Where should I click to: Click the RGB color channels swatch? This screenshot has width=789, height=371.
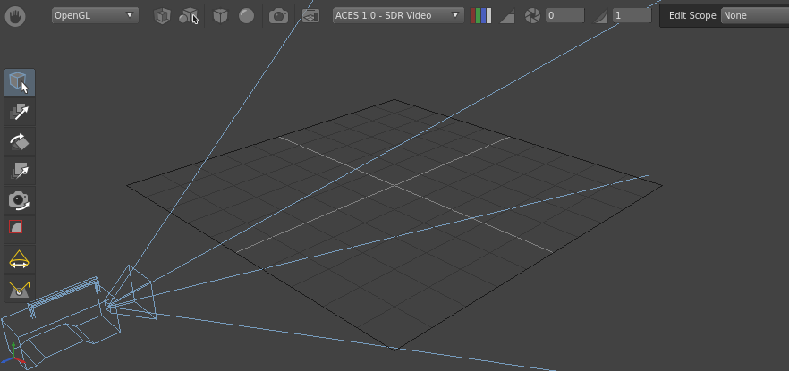tap(481, 15)
